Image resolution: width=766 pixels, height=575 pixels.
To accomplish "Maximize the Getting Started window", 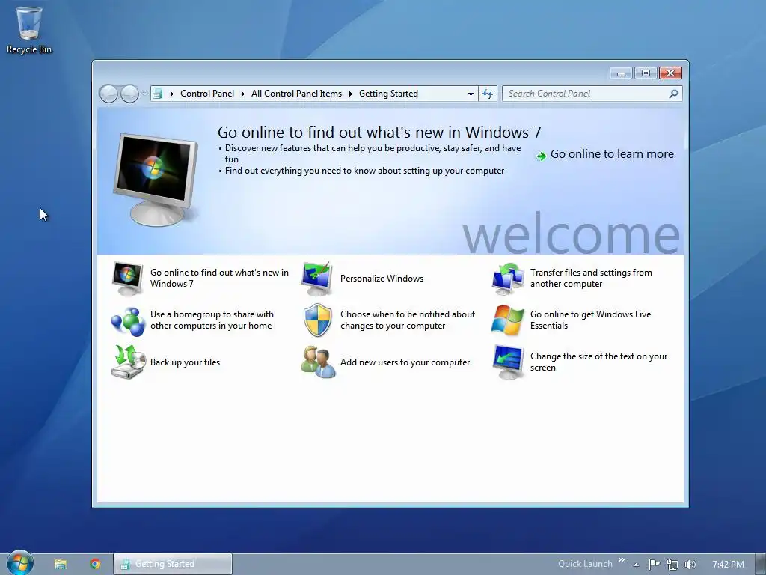I will [646, 73].
